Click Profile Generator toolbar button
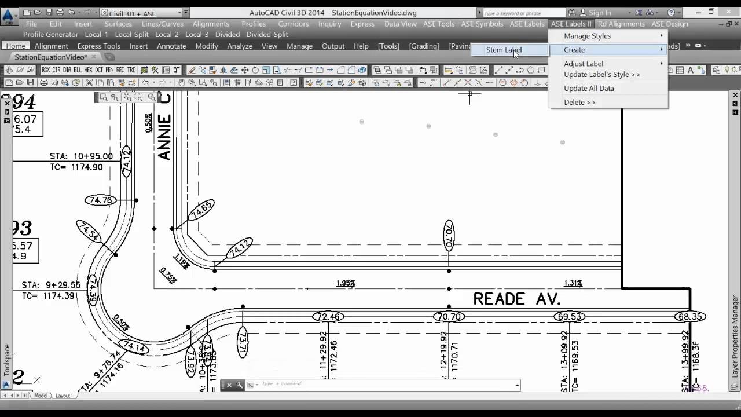Screen dimensions: 741x417 [x=50, y=35]
